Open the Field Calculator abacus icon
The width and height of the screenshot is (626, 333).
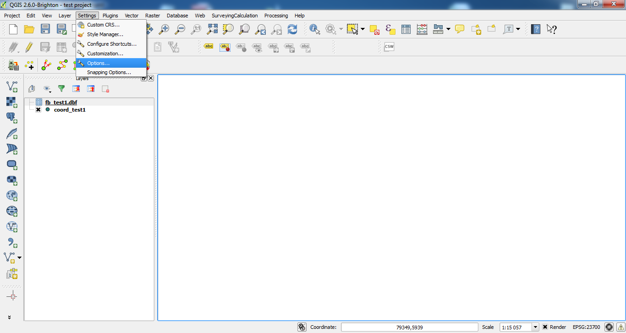[x=422, y=29]
